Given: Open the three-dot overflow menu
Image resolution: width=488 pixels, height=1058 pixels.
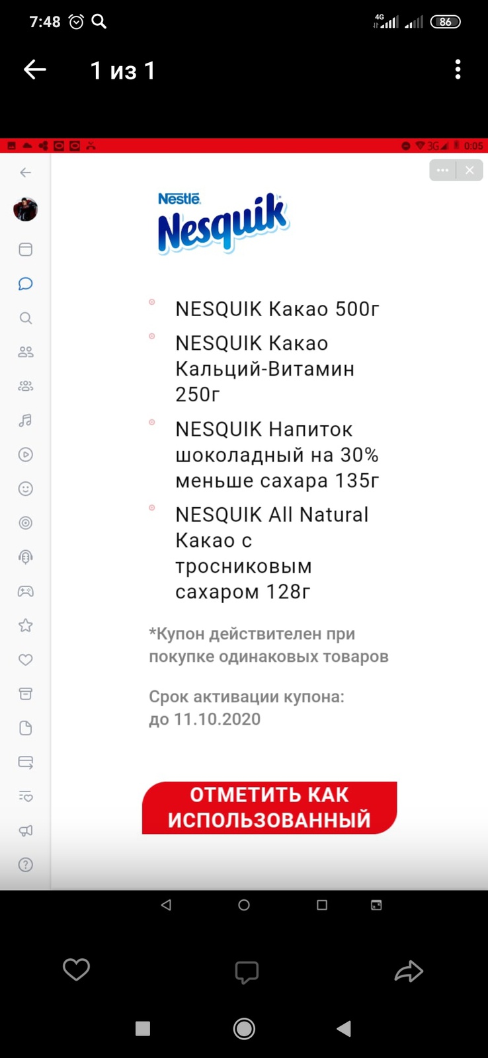Looking at the screenshot, I should (x=458, y=69).
